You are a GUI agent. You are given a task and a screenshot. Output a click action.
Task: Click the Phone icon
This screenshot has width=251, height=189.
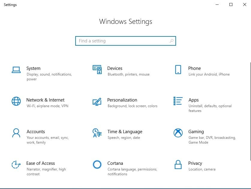(x=178, y=70)
